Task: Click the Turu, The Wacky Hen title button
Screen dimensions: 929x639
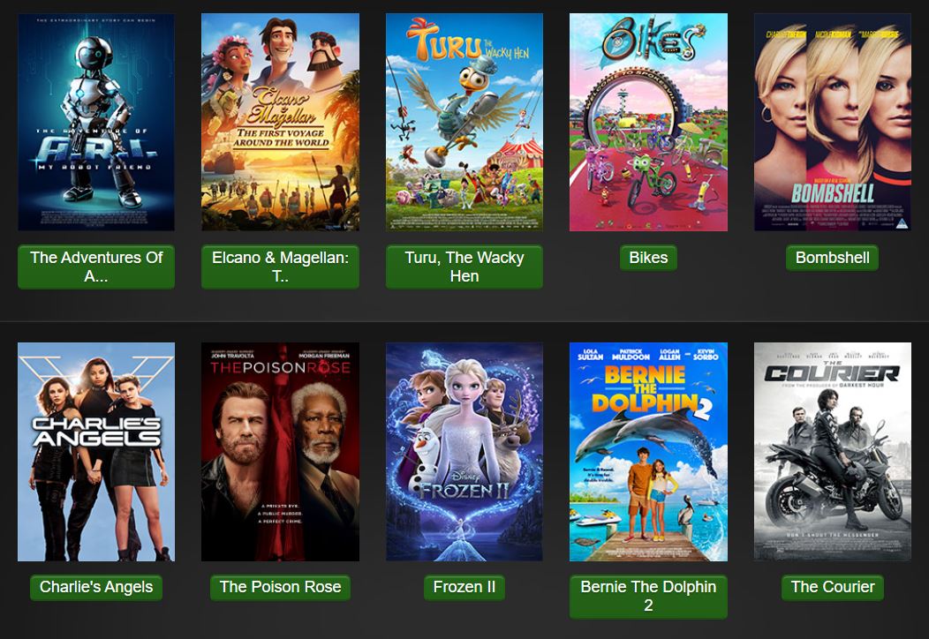Action: (x=464, y=267)
